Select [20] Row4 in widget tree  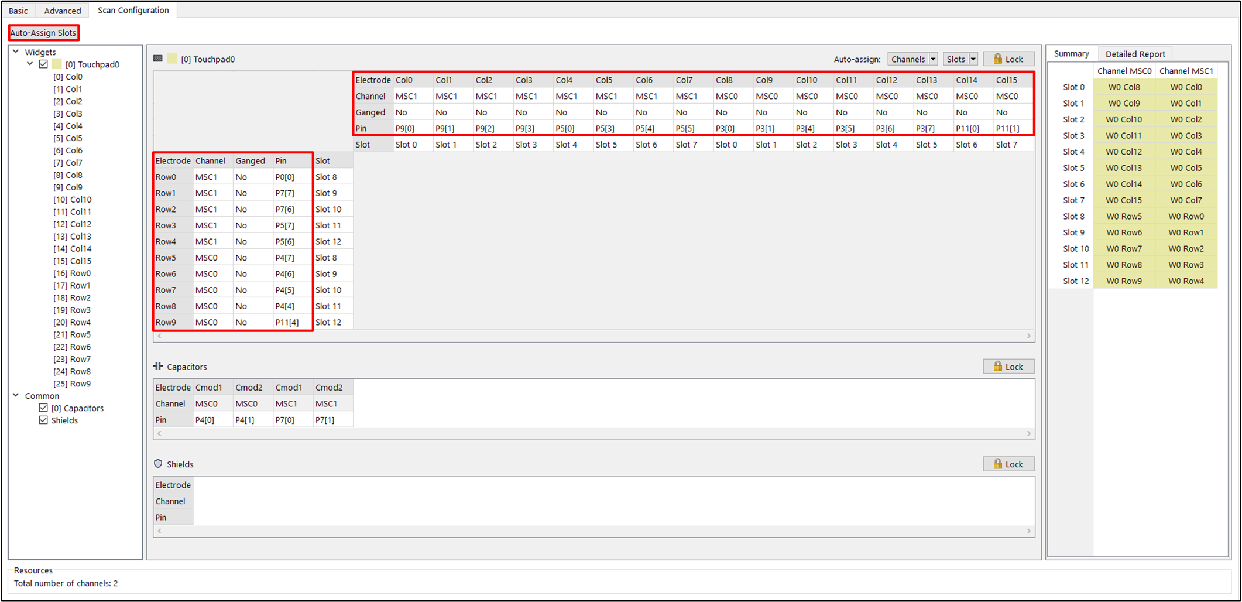pyautogui.click(x=72, y=323)
